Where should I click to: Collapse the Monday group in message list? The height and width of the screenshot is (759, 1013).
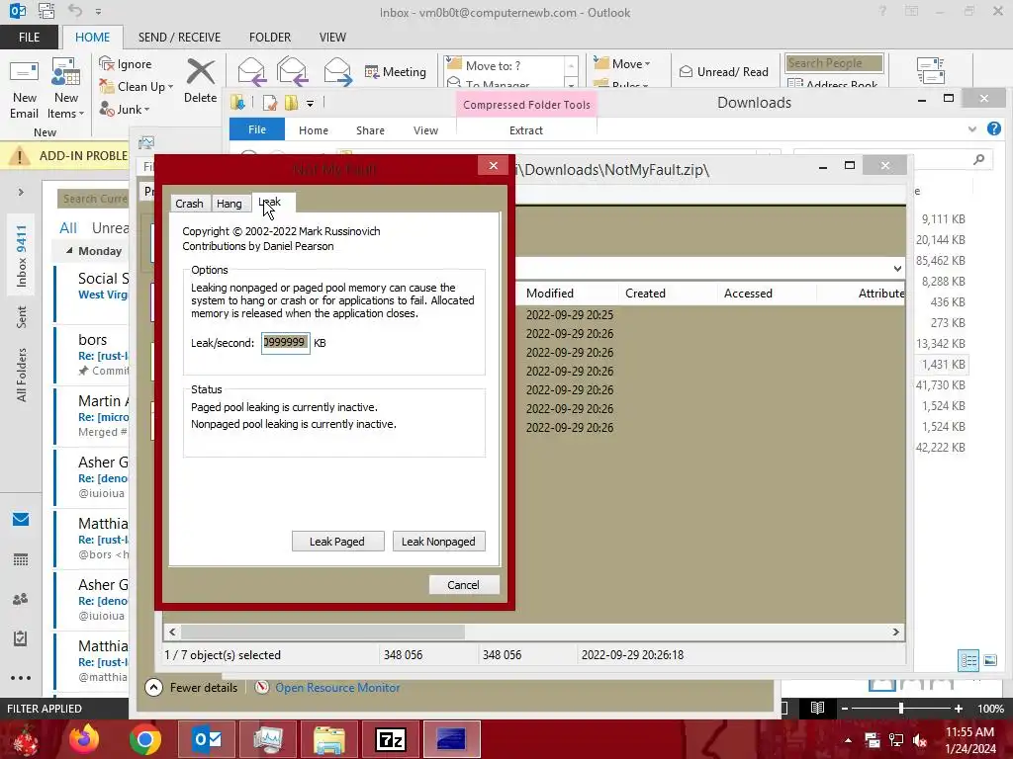69,250
